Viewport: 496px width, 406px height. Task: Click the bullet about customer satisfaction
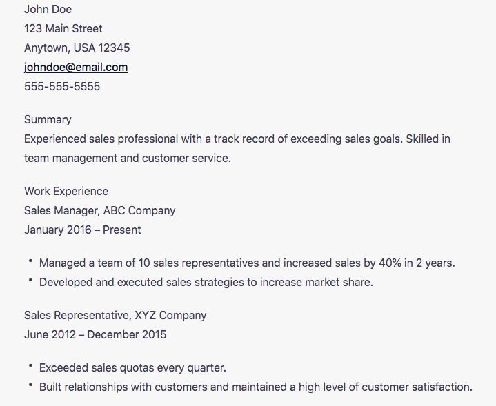pos(255,387)
